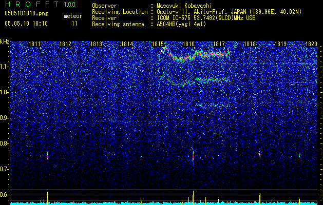This screenshot has height=205, width=323.
Task: Click the Receiving antenna label
Action: (118, 24)
